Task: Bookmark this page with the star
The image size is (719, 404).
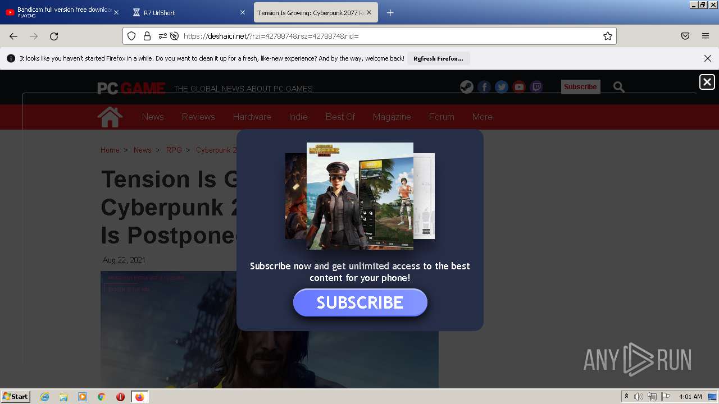Action: tap(607, 36)
